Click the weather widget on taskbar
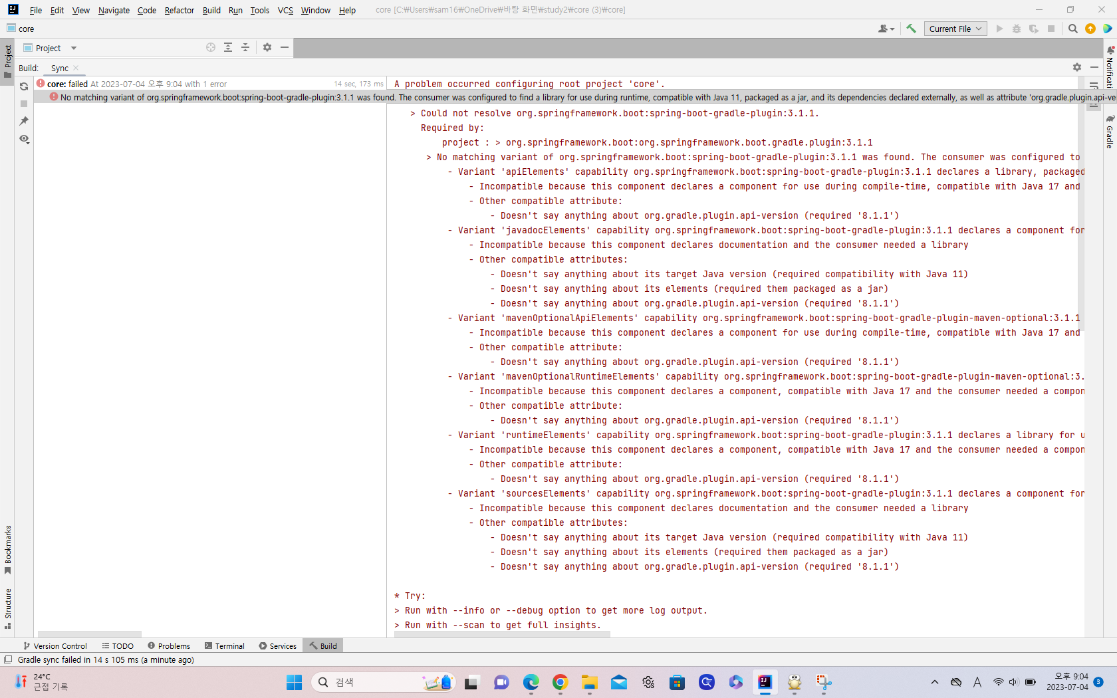Viewport: 1117px width, 698px height. pyautogui.click(x=41, y=682)
